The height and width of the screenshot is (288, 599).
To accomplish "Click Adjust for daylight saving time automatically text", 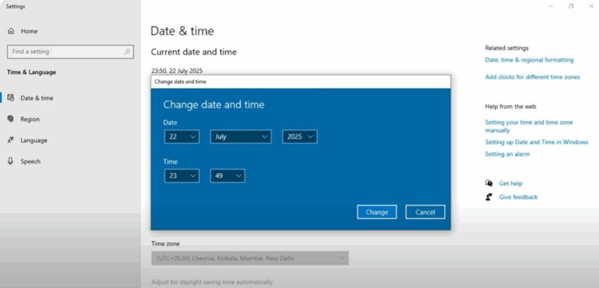I will click(212, 282).
